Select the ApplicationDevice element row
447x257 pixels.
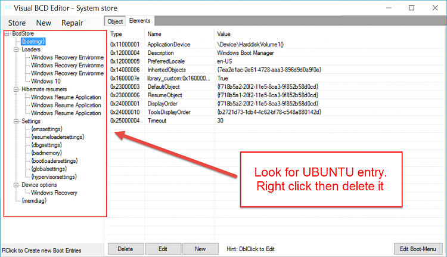(277, 45)
